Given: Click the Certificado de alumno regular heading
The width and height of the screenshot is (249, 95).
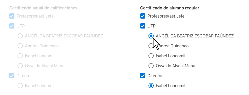Looking at the screenshot, I should coord(170,8).
